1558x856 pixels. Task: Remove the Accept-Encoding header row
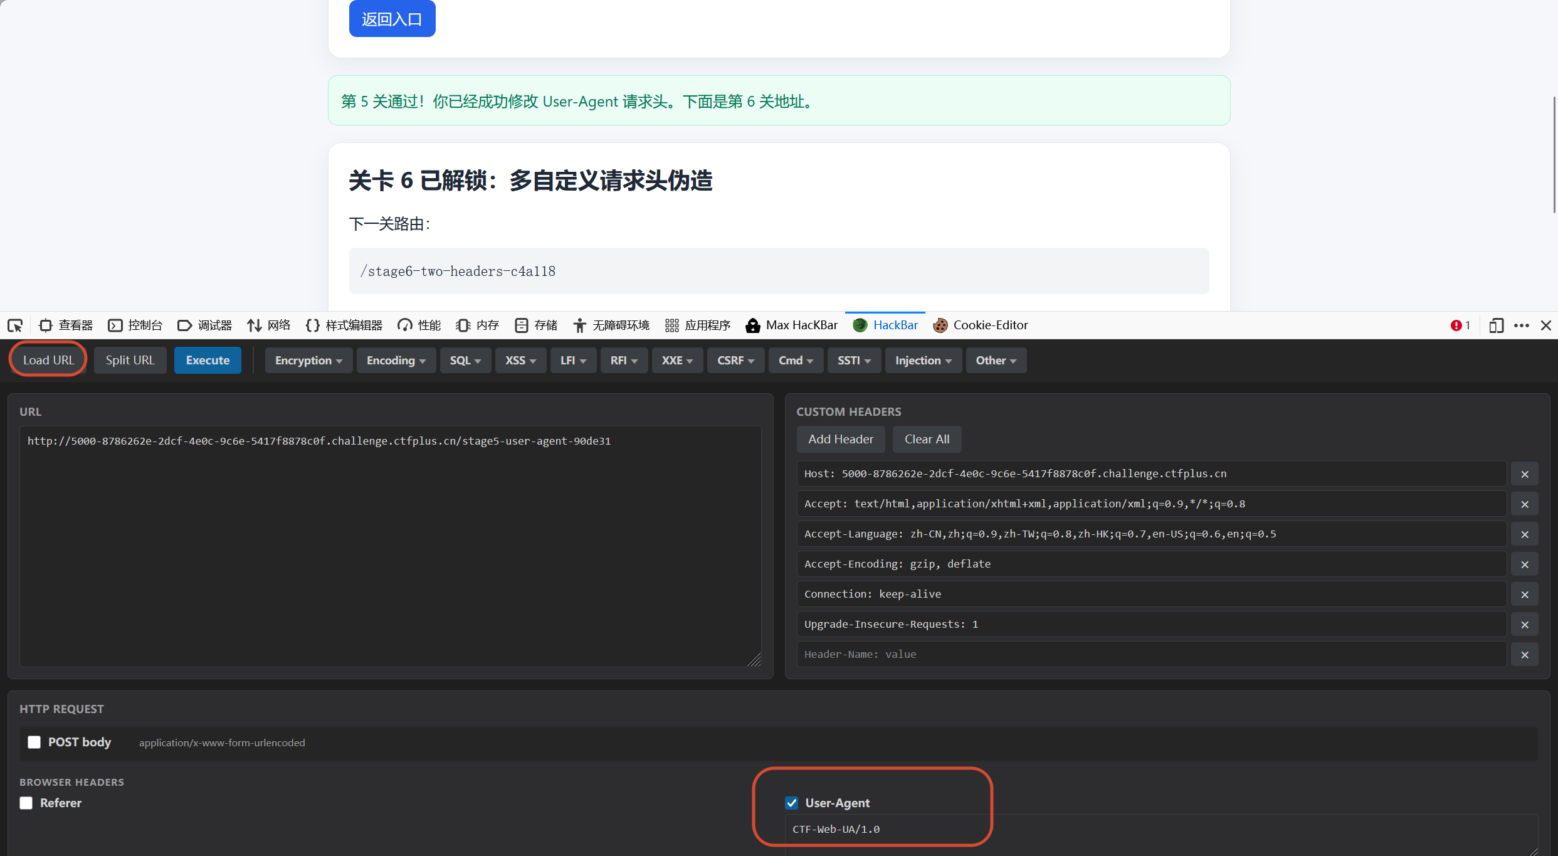[1524, 564]
